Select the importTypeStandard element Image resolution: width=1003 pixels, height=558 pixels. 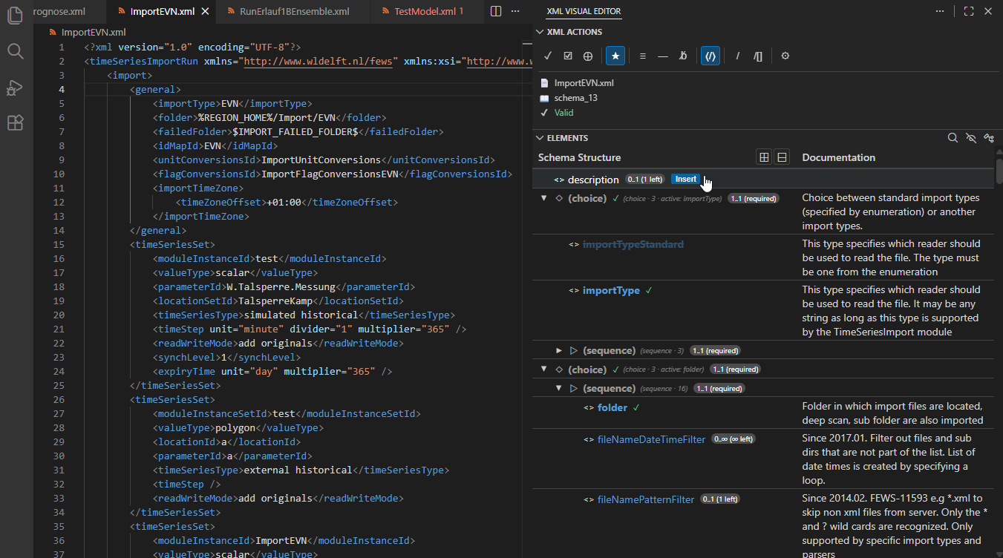[x=633, y=244]
